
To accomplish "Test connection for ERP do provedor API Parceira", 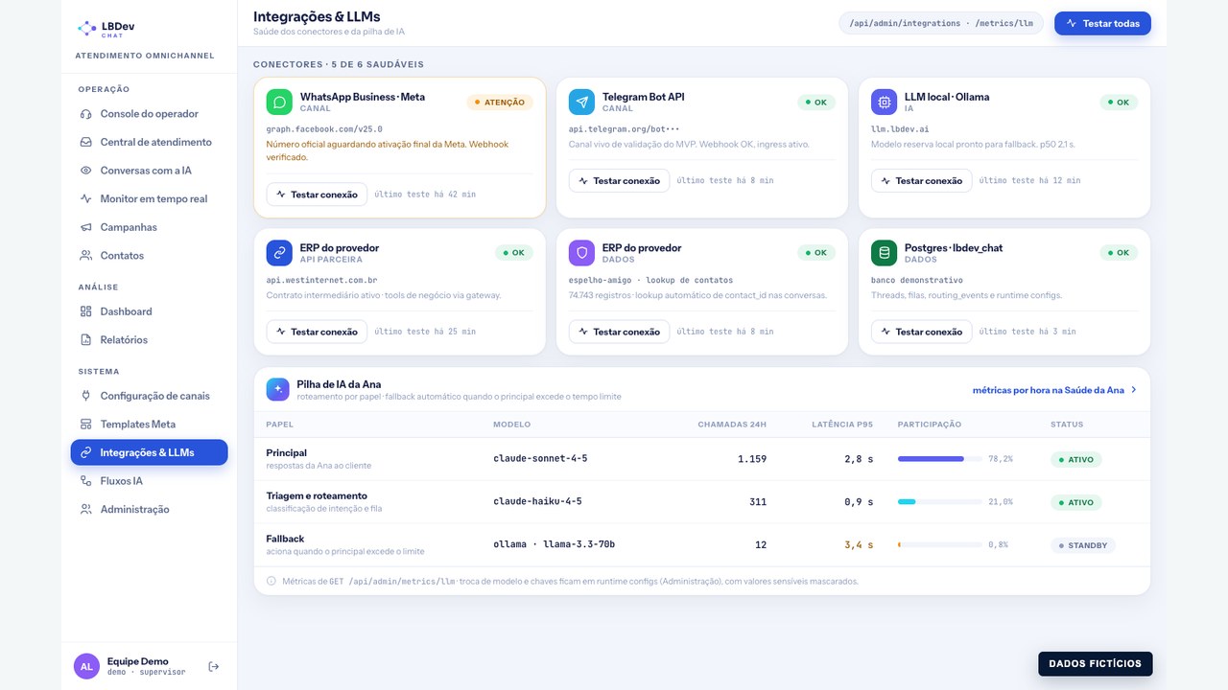I will pos(317,332).
